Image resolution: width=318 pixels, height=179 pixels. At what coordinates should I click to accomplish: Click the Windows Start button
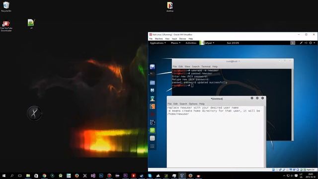click(x=4, y=176)
